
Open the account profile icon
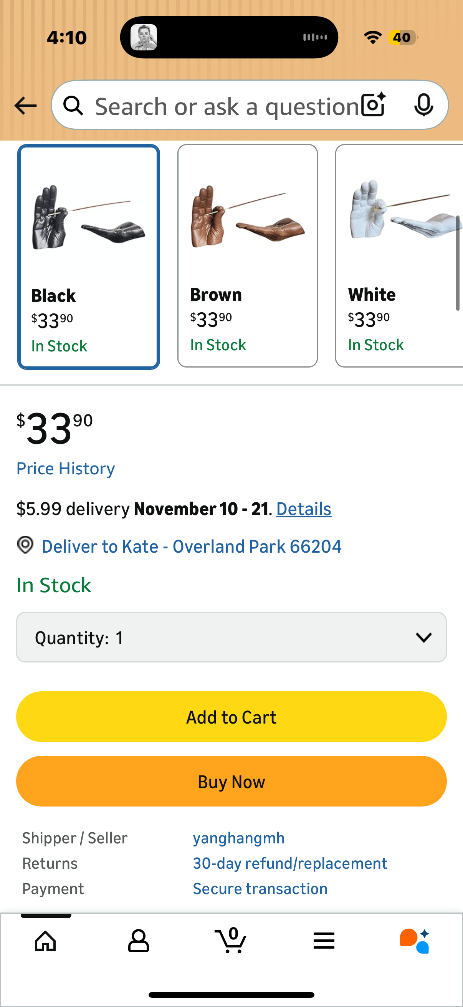coord(139,941)
